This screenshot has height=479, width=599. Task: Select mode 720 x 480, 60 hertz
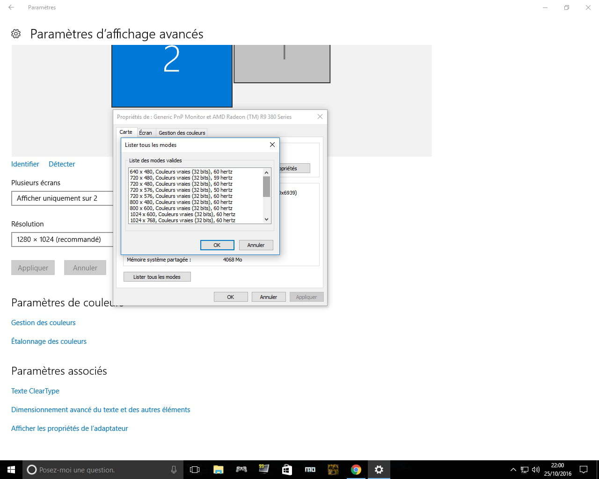181,184
